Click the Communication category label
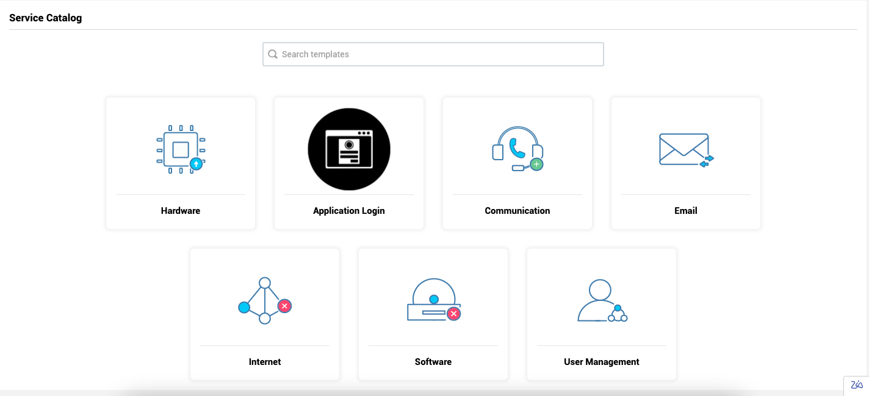This screenshot has width=869, height=396. (x=517, y=210)
